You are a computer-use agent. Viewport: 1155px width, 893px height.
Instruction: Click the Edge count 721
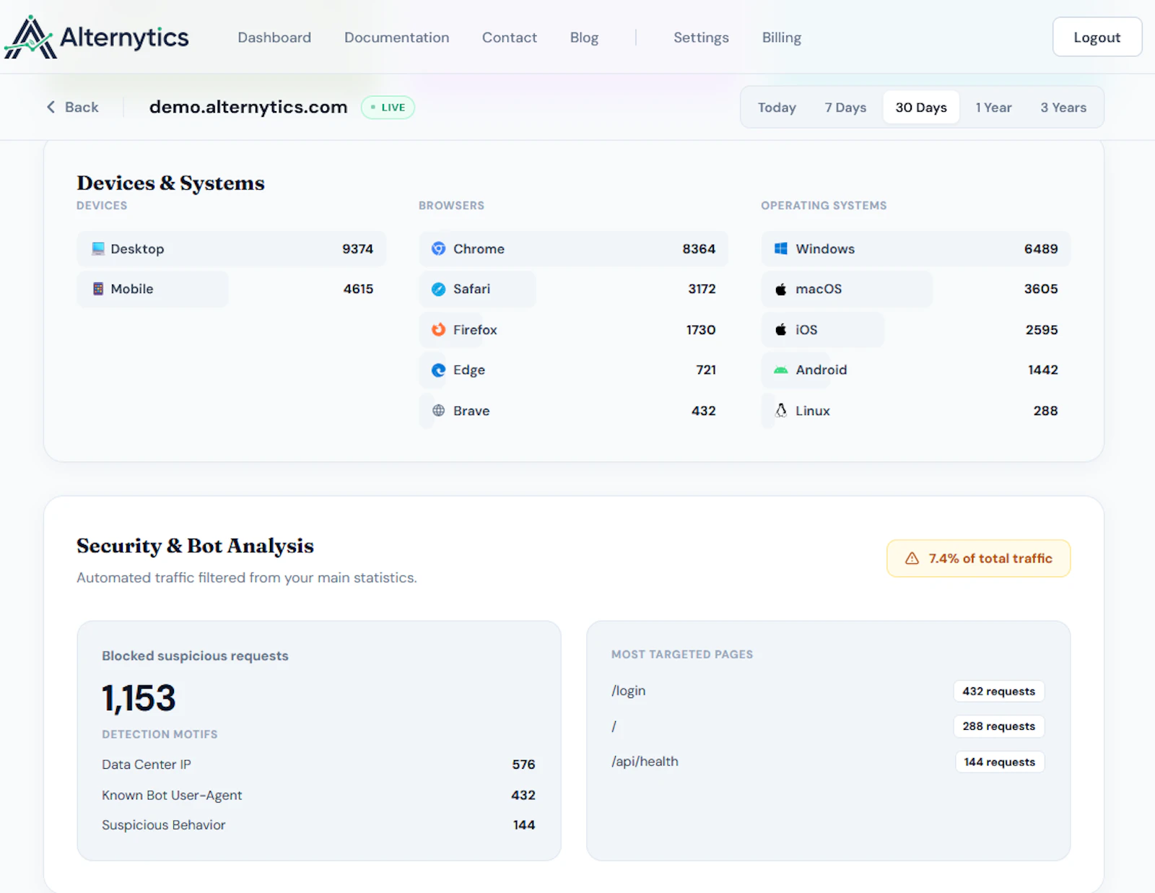pyautogui.click(x=706, y=370)
